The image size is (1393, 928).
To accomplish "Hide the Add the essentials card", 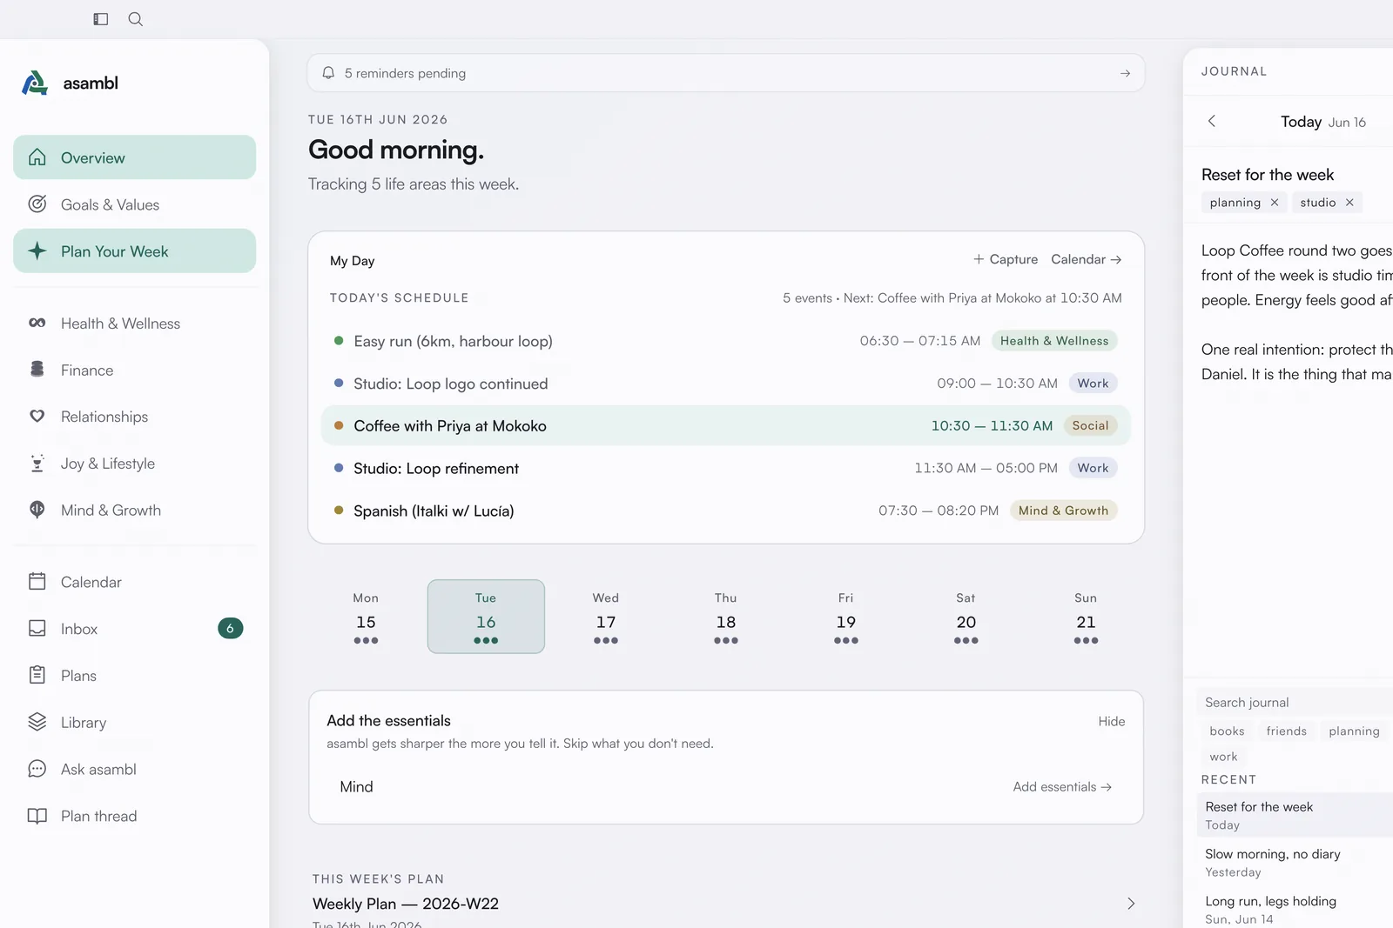I will point(1112,721).
